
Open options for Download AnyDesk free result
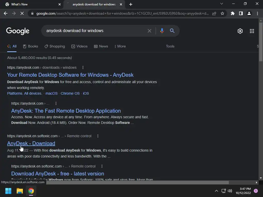pyautogui.click(x=102, y=166)
